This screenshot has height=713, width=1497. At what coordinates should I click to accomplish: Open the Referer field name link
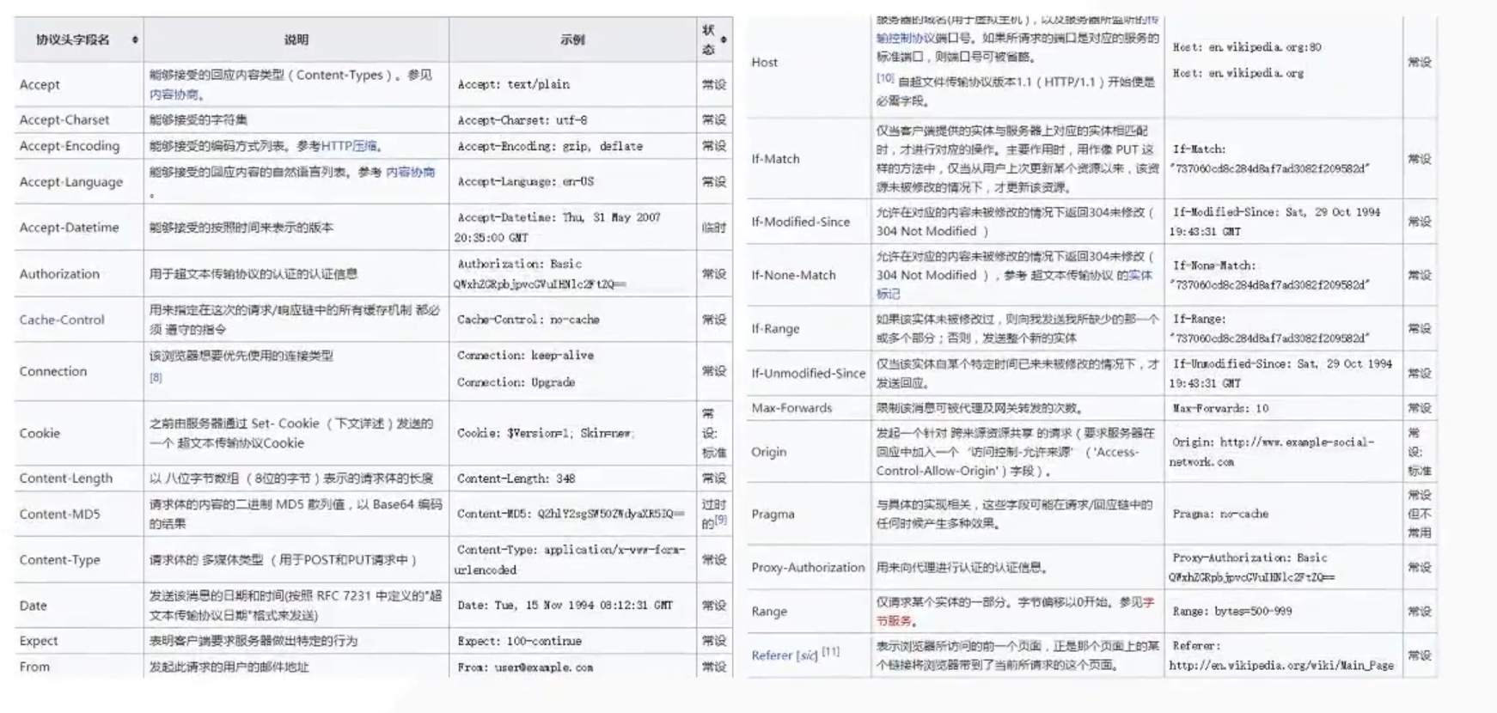tap(784, 655)
